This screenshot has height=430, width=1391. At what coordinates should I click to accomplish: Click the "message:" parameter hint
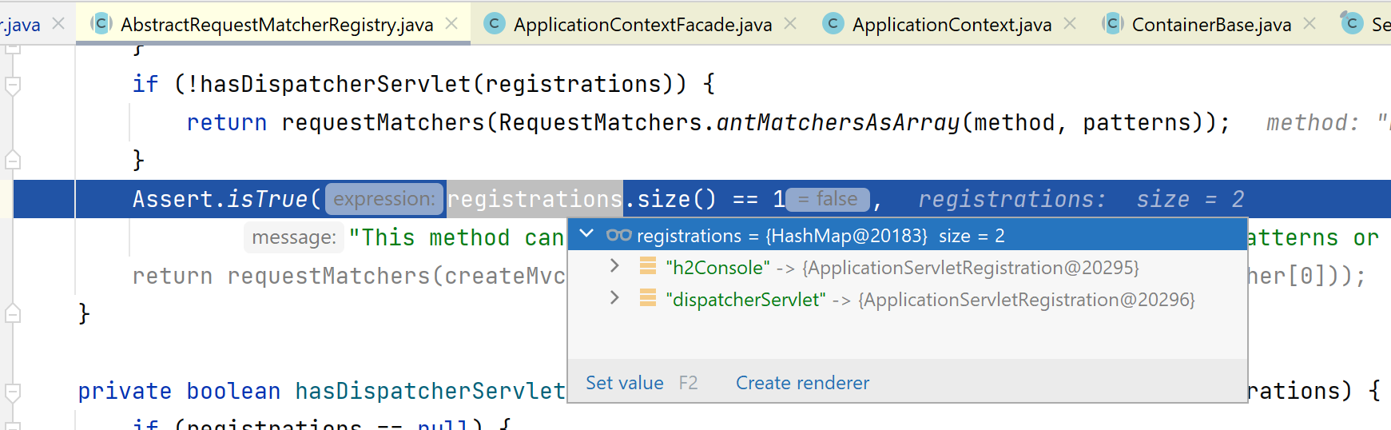(x=294, y=237)
